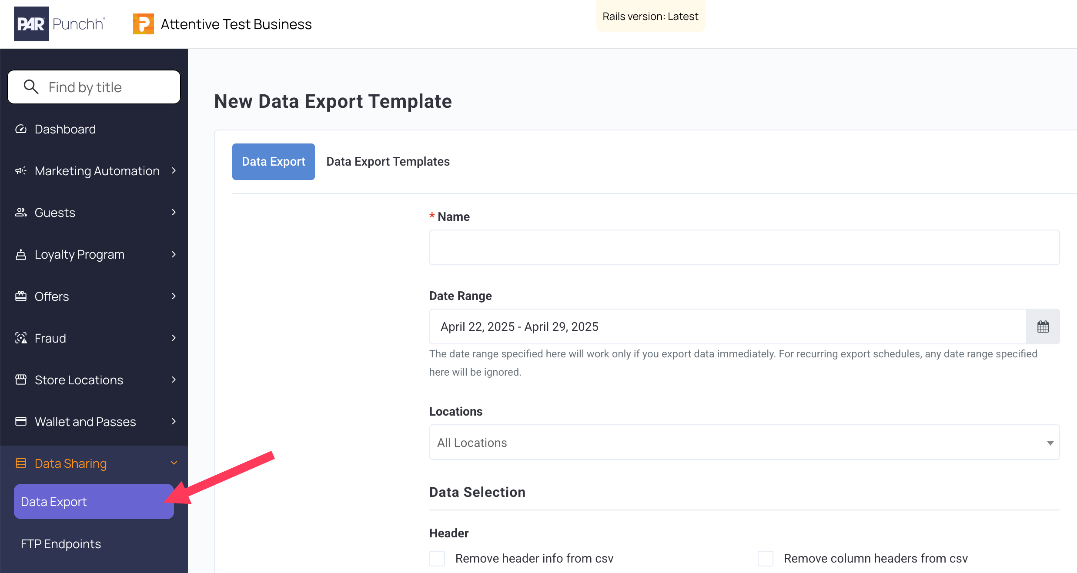Open the date range calendar picker
Viewport: 1077px width, 573px height.
pyautogui.click(x=1043, y=326)
